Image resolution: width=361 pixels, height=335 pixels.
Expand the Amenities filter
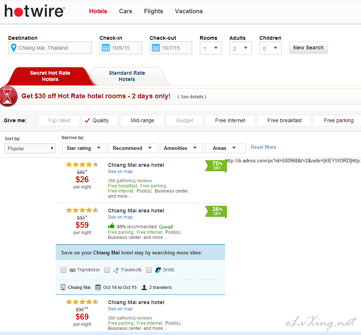pos(181,148)
